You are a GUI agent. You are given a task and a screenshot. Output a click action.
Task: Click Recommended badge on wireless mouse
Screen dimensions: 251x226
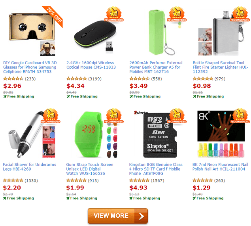click(x=114, y=14)
